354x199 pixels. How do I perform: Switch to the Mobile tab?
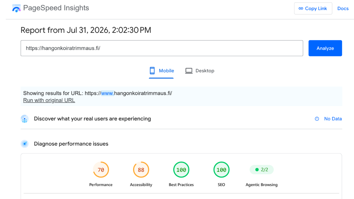[x=161, y=71]
